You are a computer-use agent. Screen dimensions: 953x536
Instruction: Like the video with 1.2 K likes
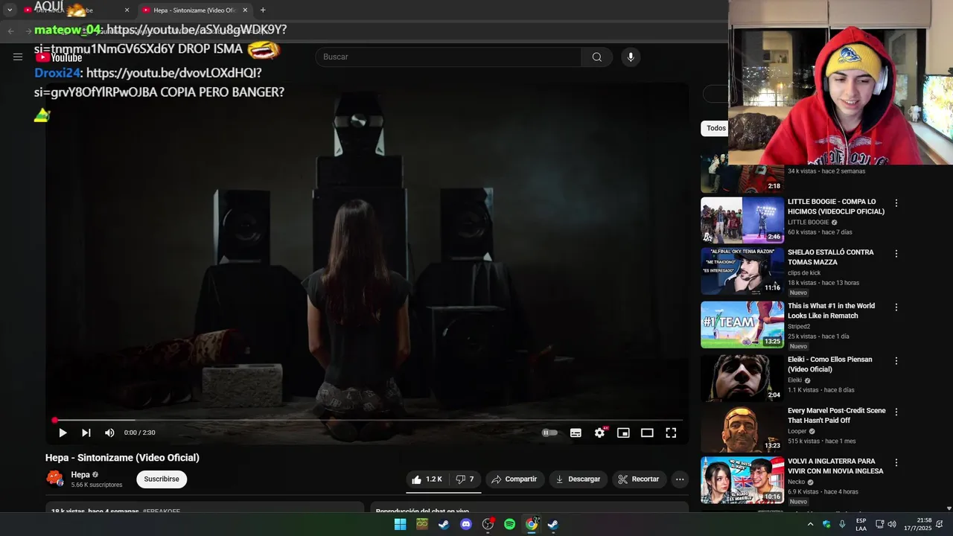427,479
